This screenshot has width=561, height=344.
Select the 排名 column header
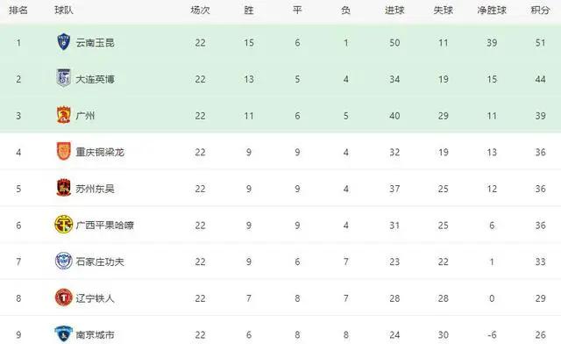18,11
